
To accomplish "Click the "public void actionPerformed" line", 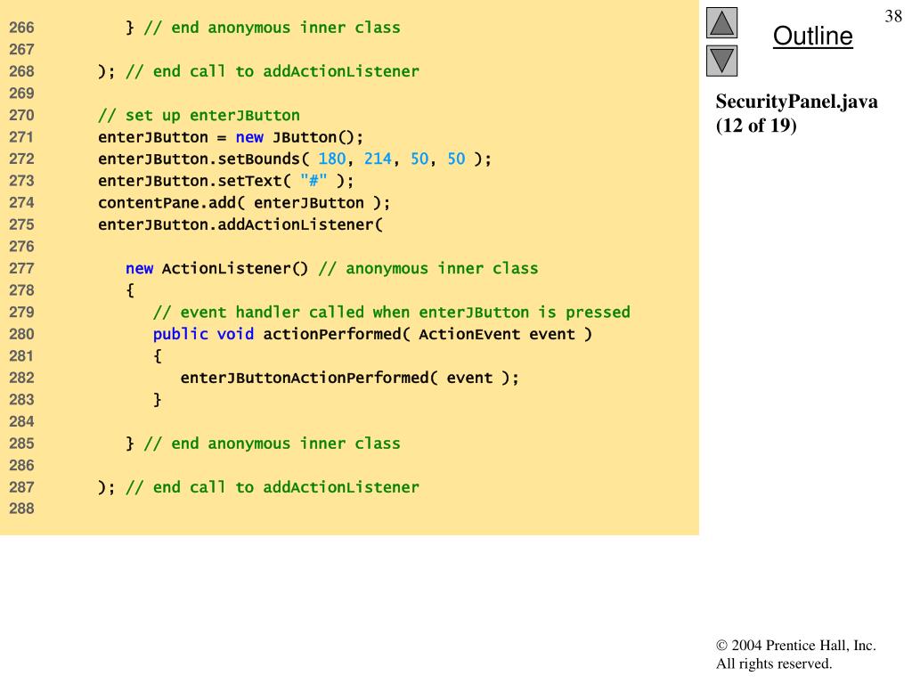I will [372, 334].
